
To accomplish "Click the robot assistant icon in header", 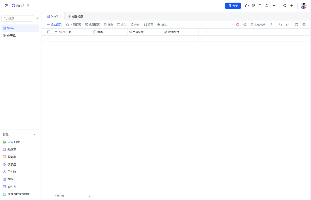I will coord(246,6).
